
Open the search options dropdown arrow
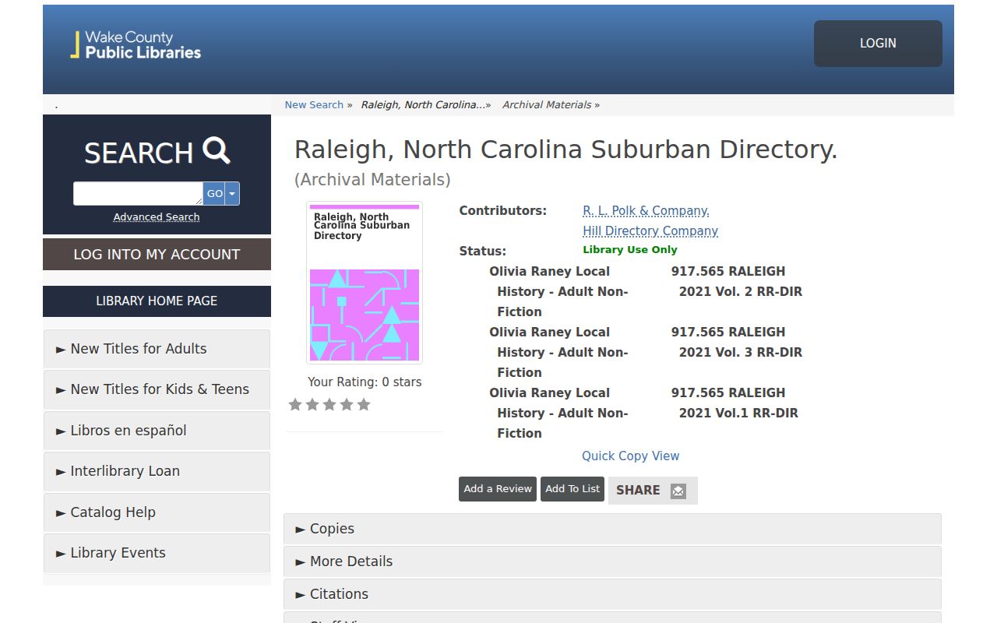(x=232, y=194)
